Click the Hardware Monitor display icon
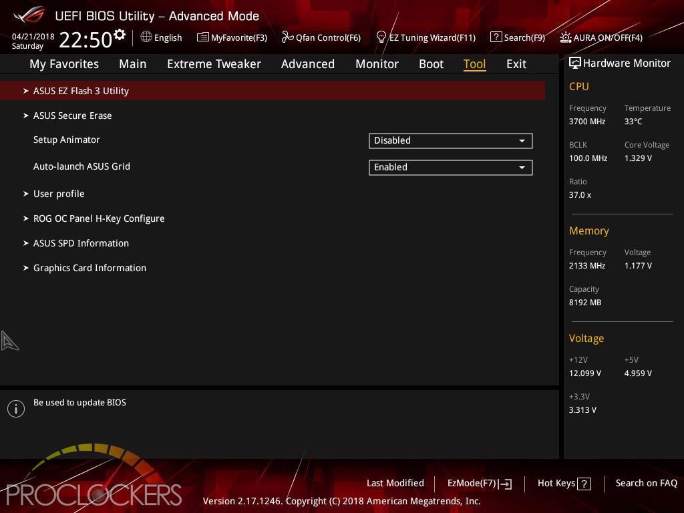 pyautogui.click(x=575, y=63)
